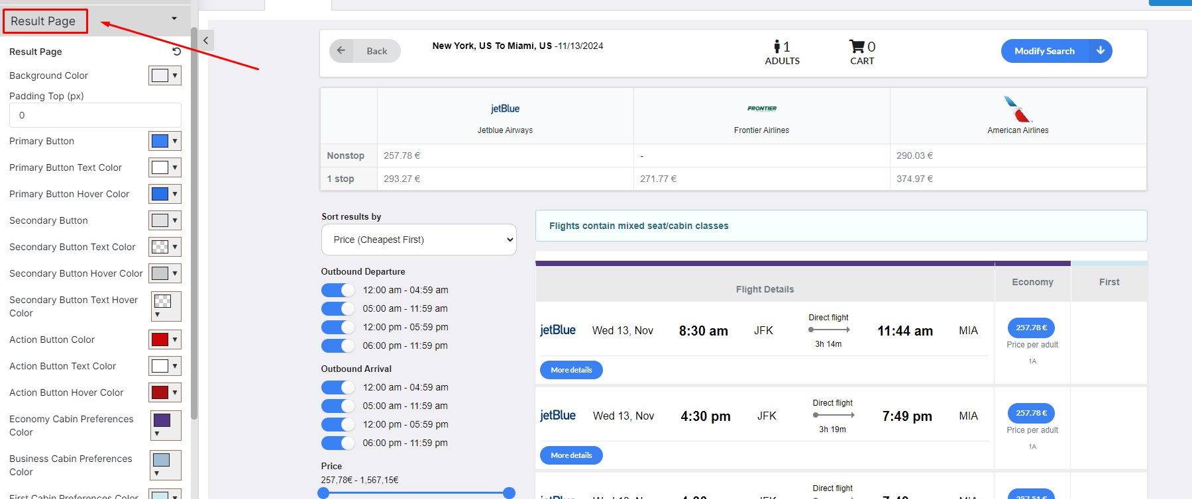Image resolution: width=1192 pixels, height=499 pixels.
Task: Click Jetblue Nonstop fare 257.78 €
Action: (x=402, y=156)
